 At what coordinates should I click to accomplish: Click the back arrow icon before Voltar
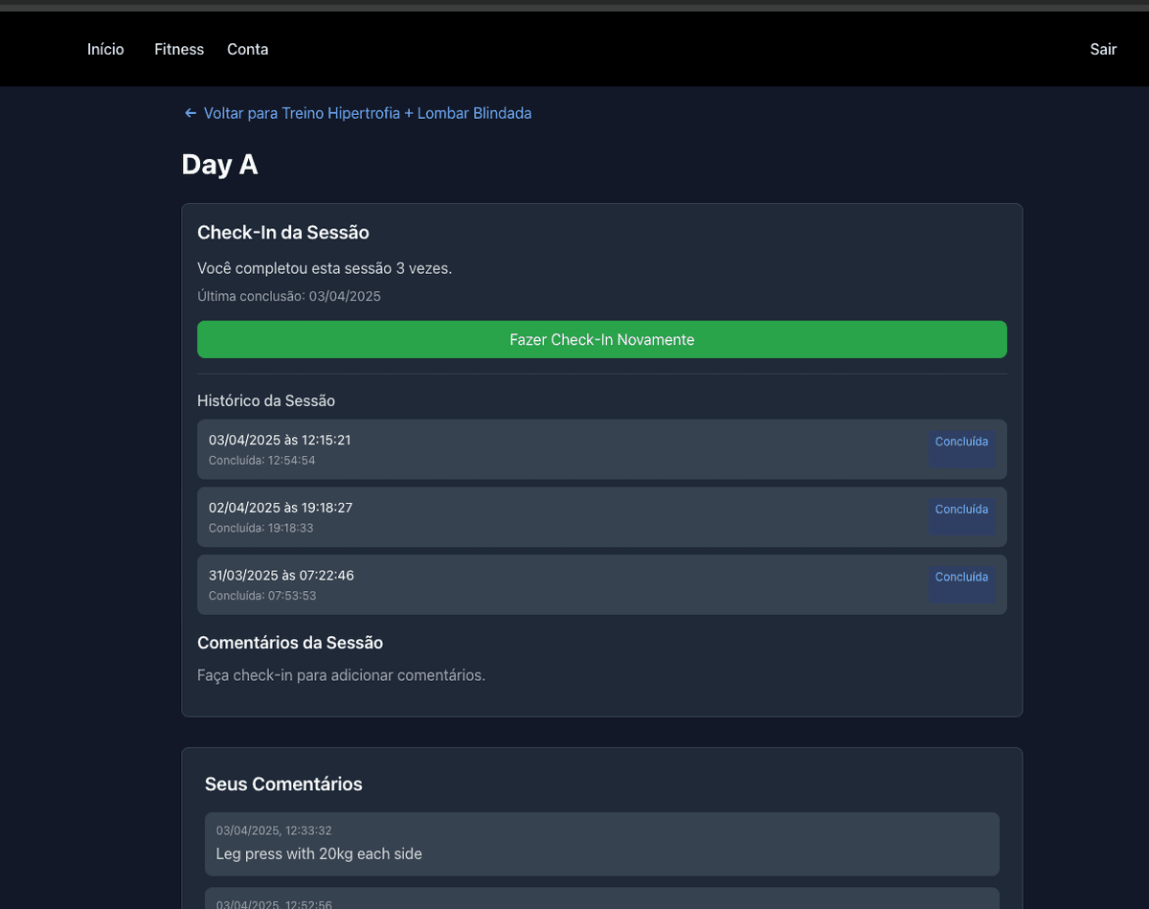click(x=191, y=113)
